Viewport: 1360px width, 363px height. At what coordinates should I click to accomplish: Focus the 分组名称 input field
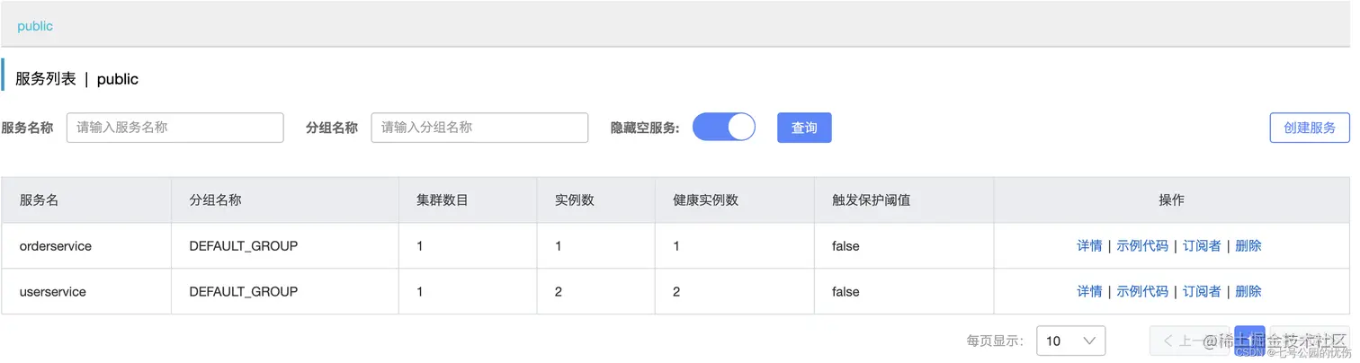pyautogui.click(x=479, y=128)
